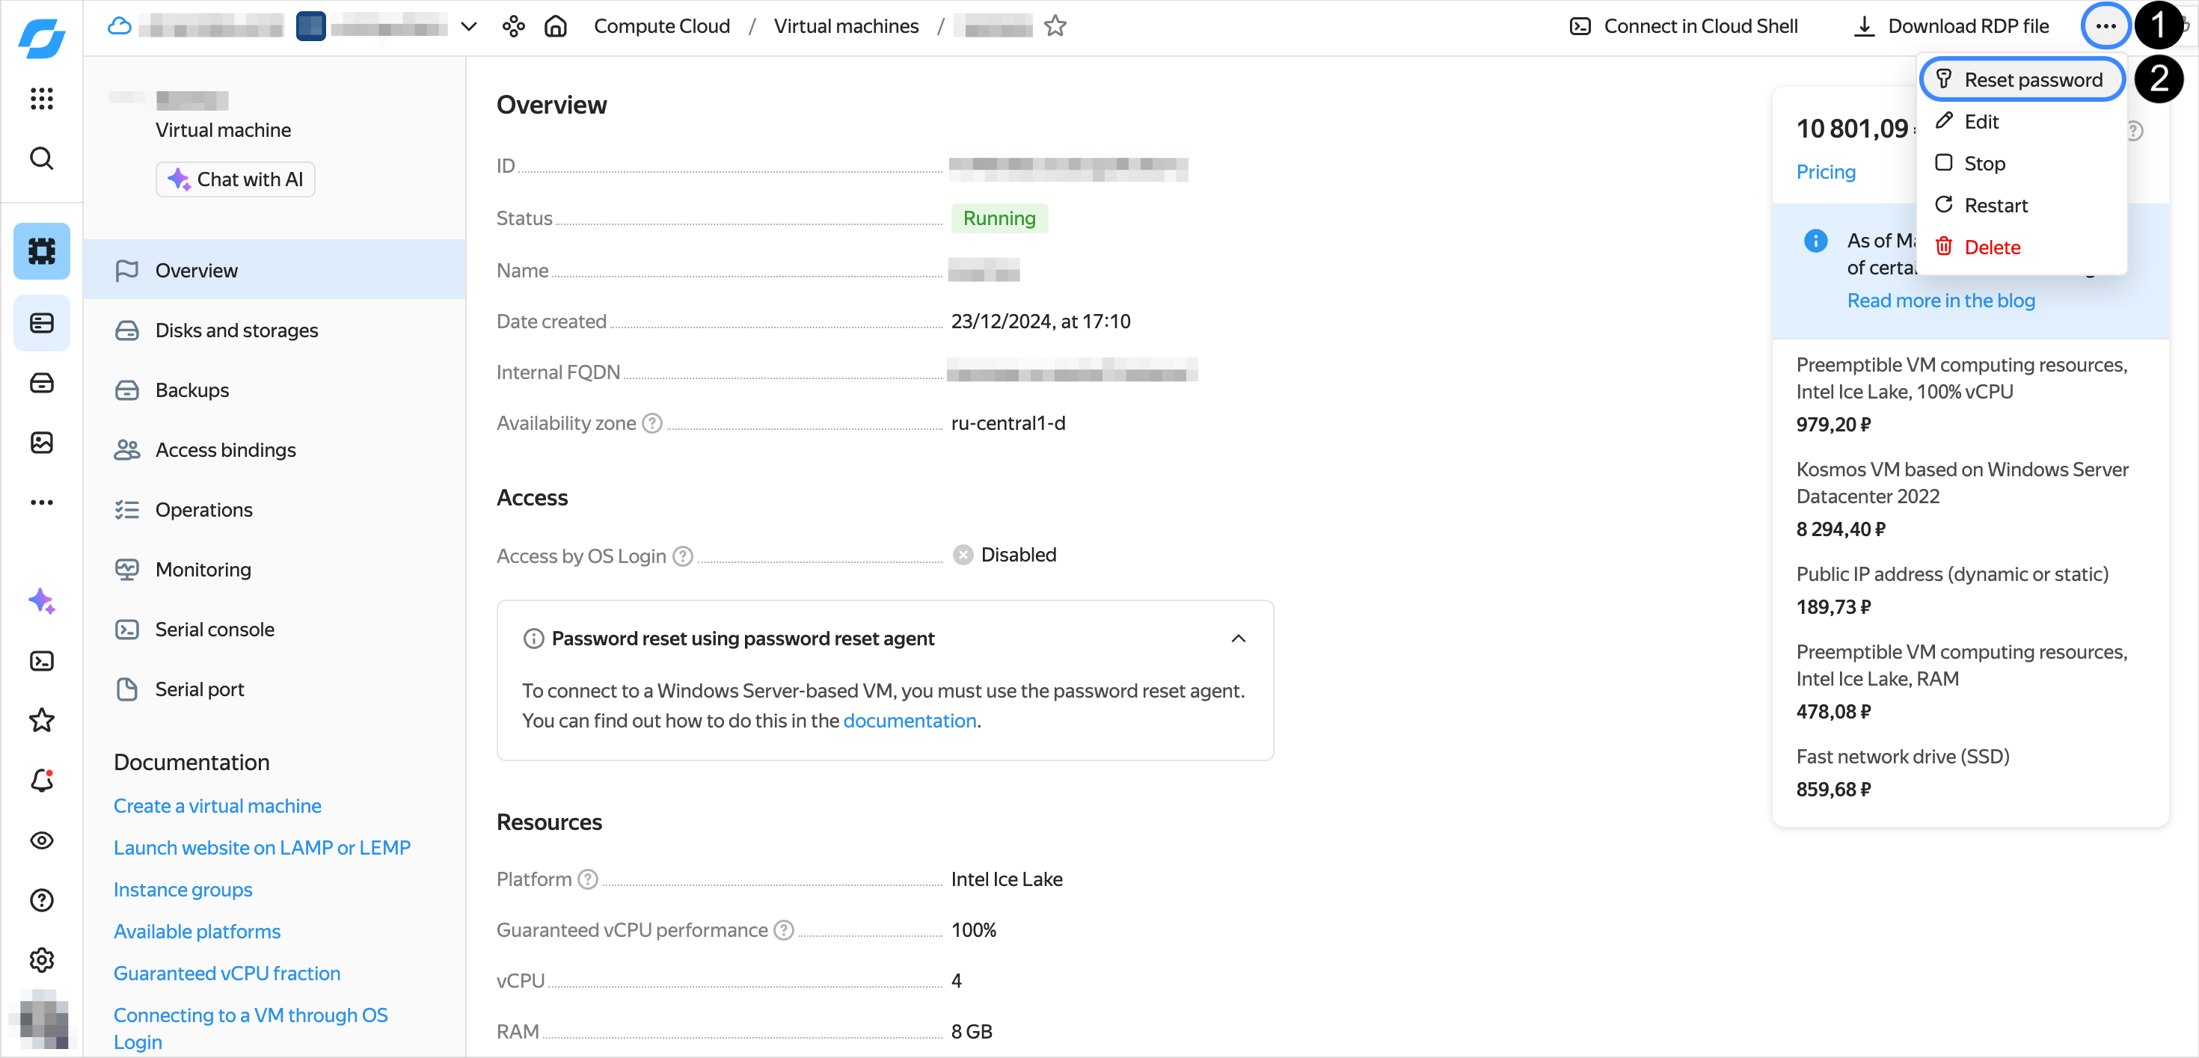Collapse the password reset agent panel
The width and height of the screenshot is (2199, 1058).
point(1238,639)
